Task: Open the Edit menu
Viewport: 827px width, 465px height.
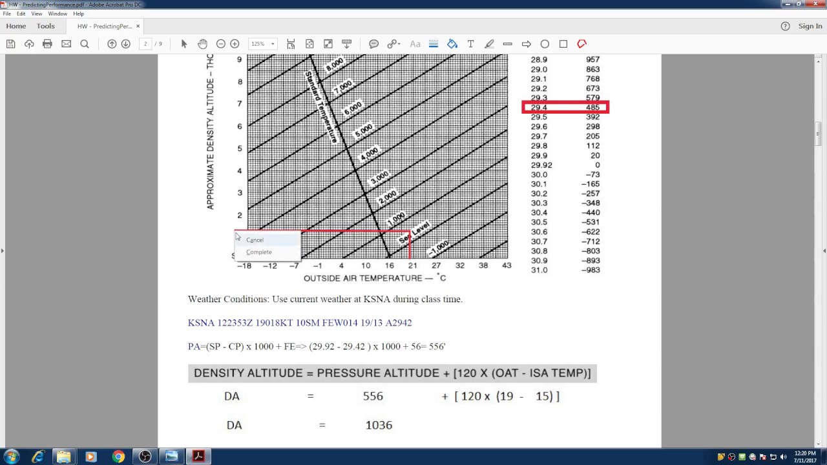Action: coord(21,14)
